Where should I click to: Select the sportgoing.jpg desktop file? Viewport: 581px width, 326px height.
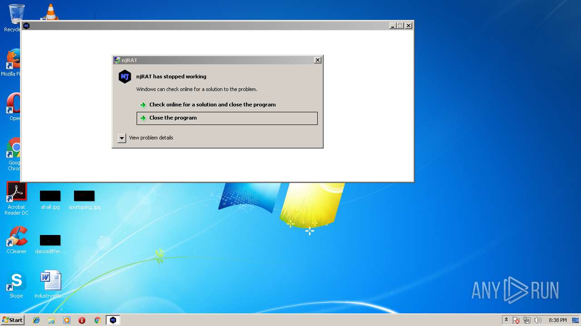click(84, 199)
